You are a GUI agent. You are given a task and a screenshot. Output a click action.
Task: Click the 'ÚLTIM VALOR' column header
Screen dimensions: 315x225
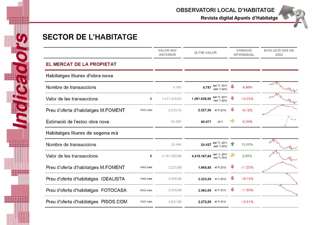pyautogui.click(x=205, y=53)
